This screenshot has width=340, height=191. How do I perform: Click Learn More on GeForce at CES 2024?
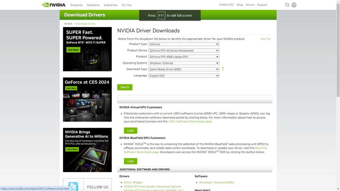71,88
